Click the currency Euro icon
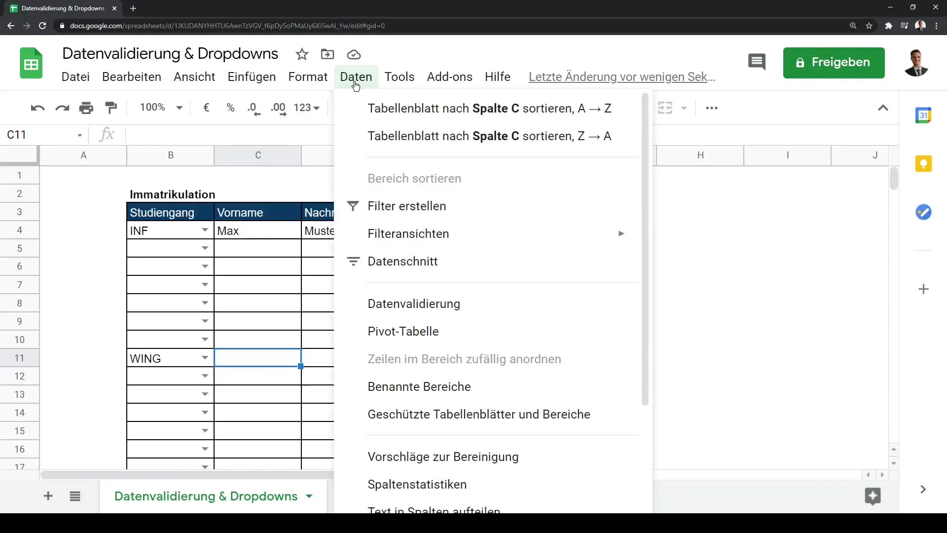The image size is (947, 533). coord(207,108)
